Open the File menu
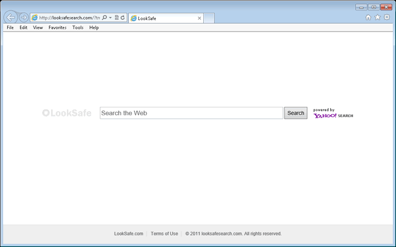The width and height of the screenshot is (396, 247). click(10, 27)
